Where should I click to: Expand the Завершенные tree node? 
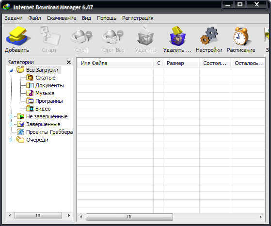(11, 124)
